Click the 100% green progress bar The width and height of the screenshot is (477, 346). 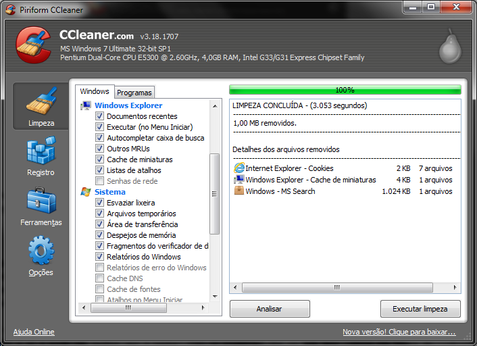[x=345, y=90]
